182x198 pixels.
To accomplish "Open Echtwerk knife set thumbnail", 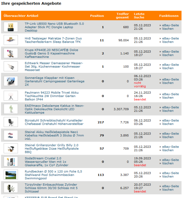I will point(11,66).
